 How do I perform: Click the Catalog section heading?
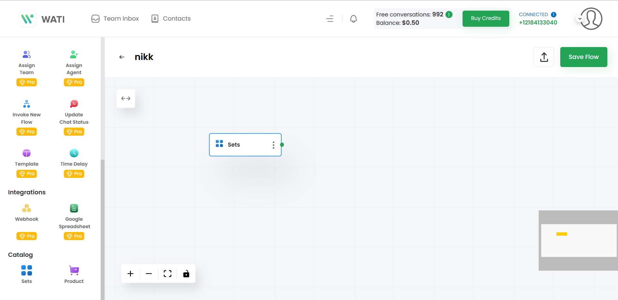(20, 255)
